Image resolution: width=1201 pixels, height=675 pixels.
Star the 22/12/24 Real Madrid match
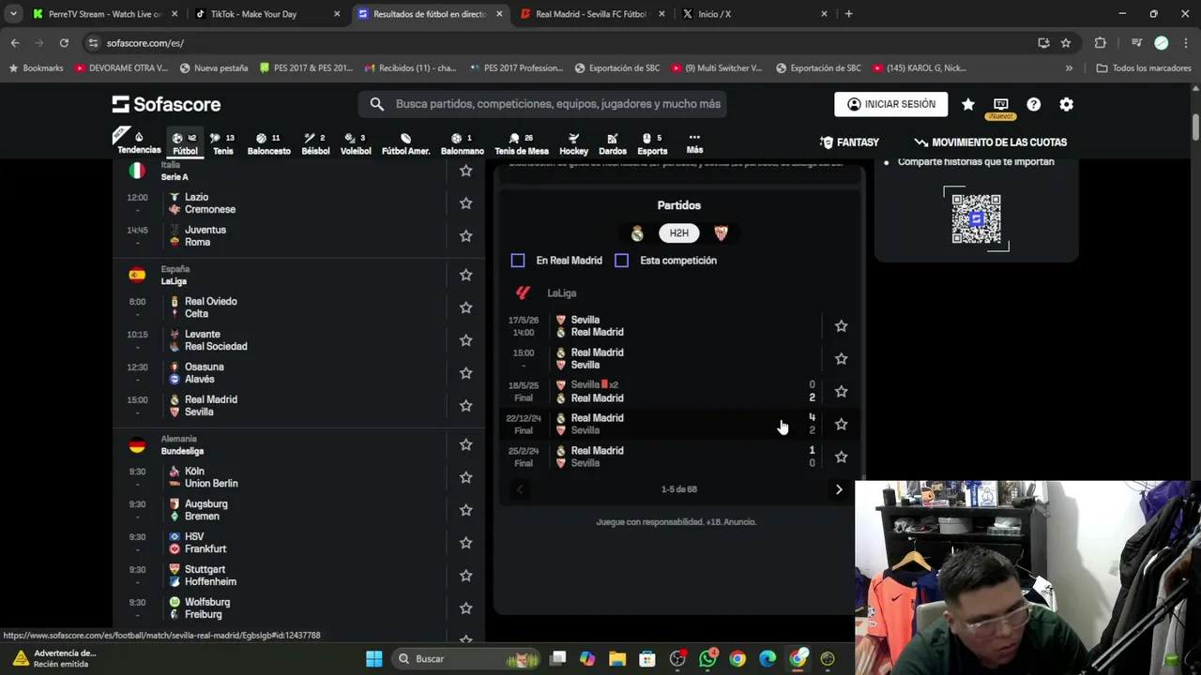pyautogui.click(x=841, y=424)
